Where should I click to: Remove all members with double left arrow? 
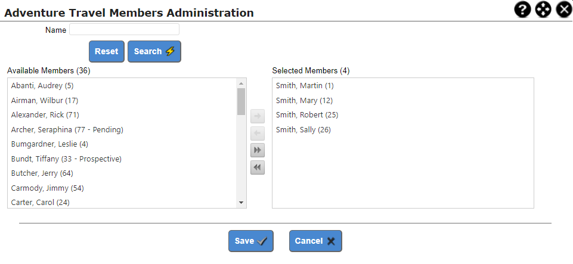[257, 167]
